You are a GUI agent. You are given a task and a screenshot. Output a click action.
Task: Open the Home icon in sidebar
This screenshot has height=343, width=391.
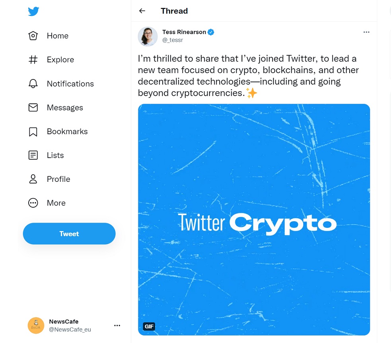33,36
